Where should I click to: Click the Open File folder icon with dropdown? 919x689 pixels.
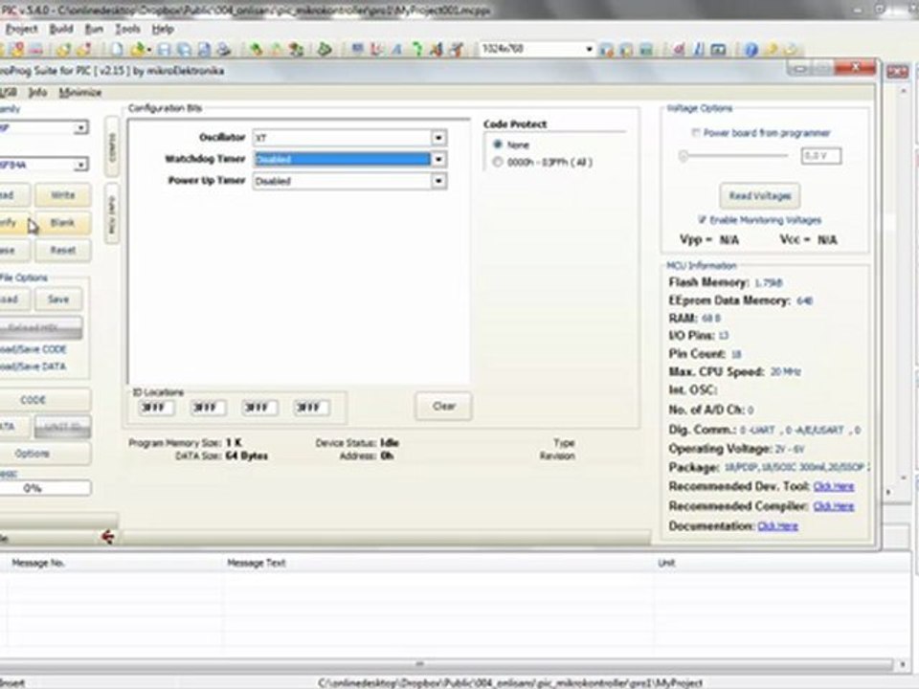click(x=140, y=49)
